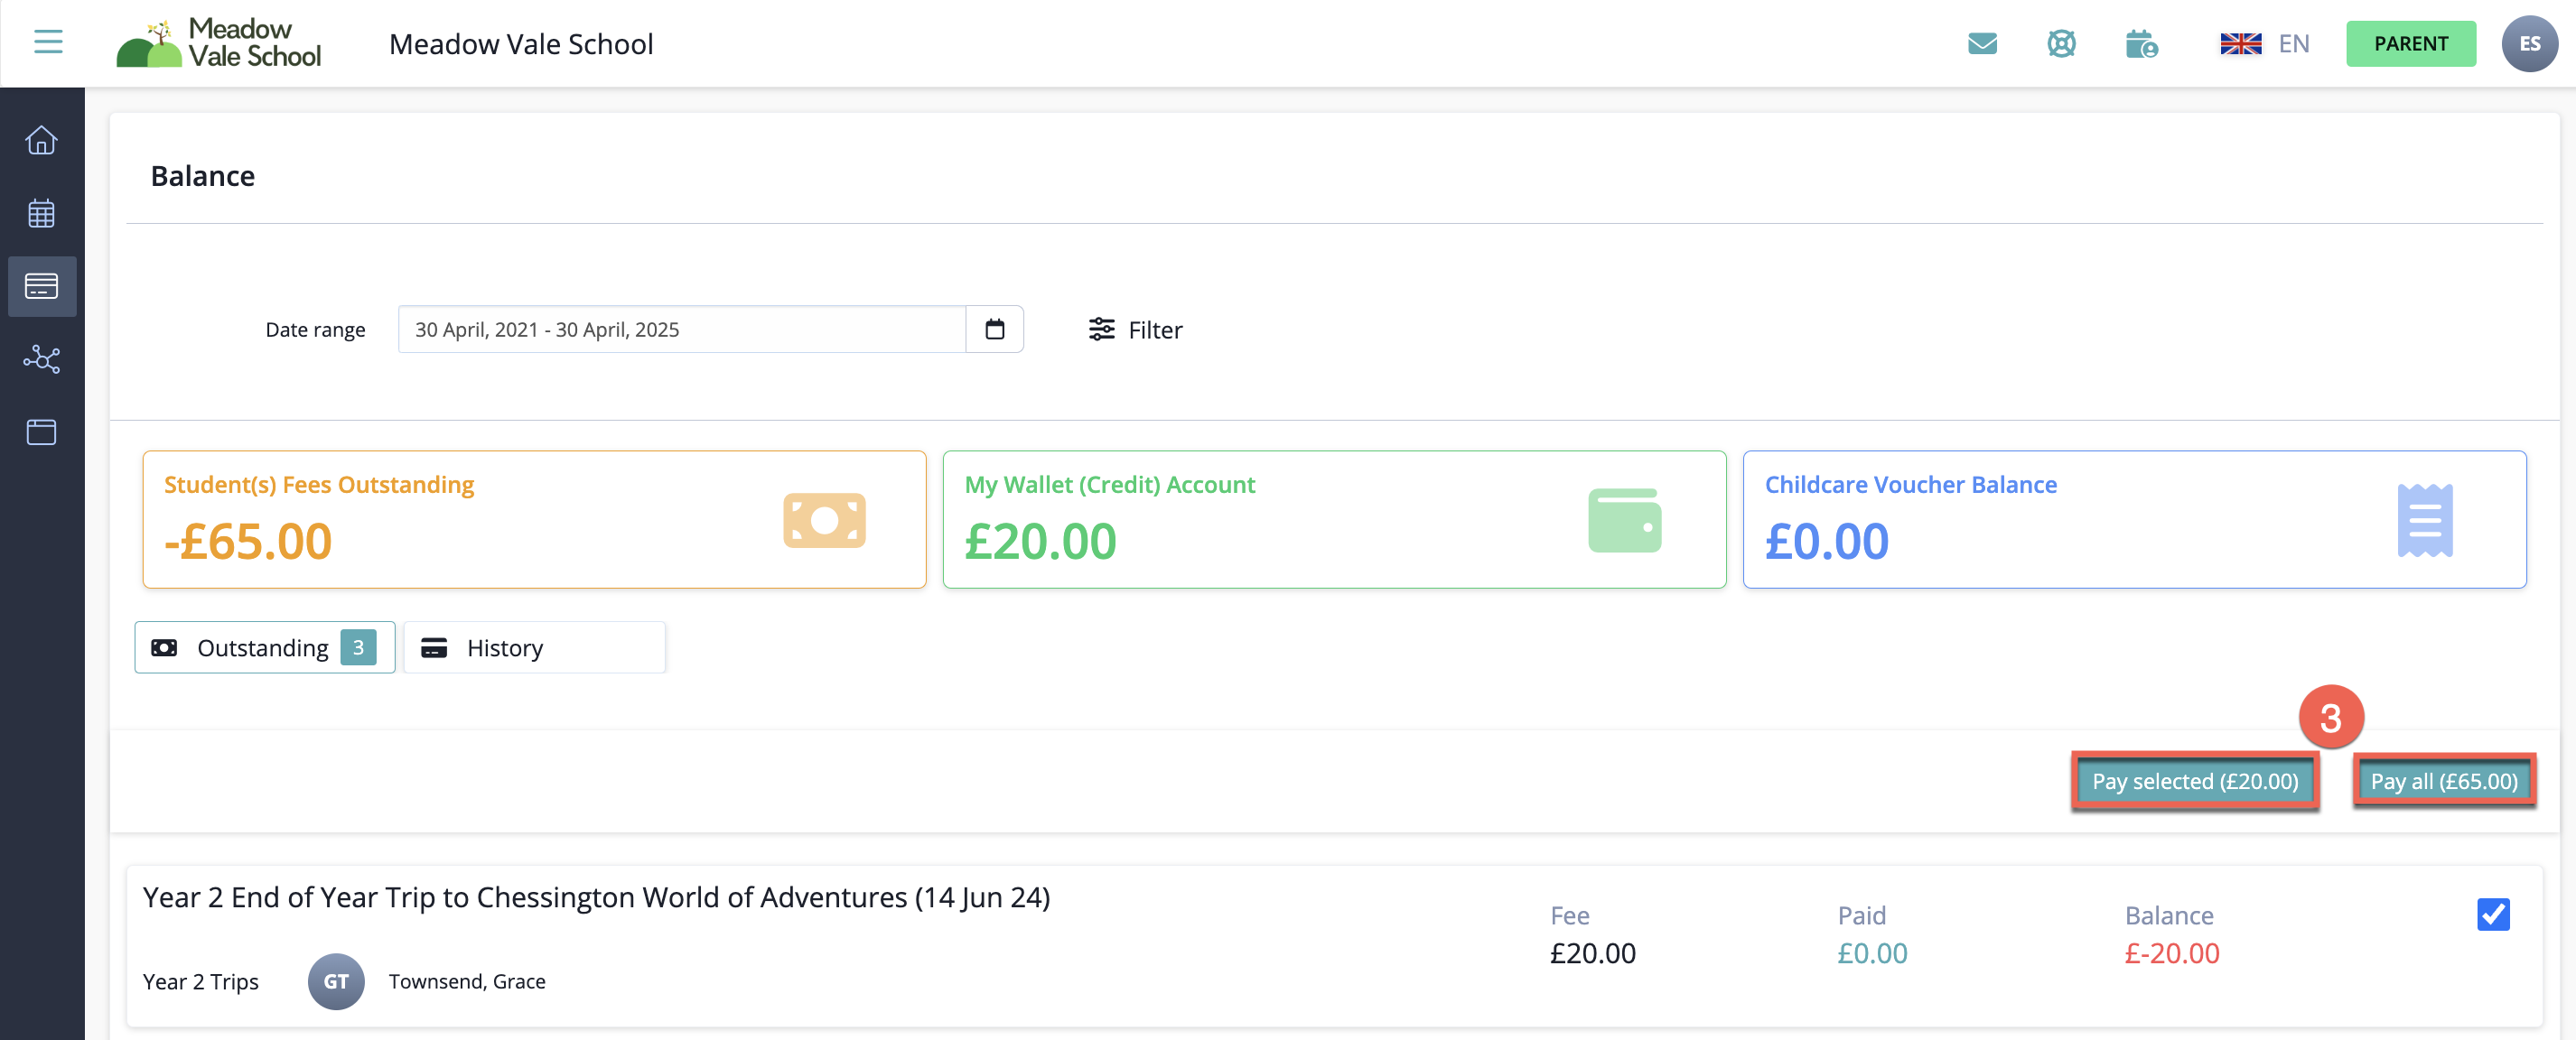Viewport: 2576px width, 1040px height.
Task: Expand the Filter options
Action: click(1135, 330)
